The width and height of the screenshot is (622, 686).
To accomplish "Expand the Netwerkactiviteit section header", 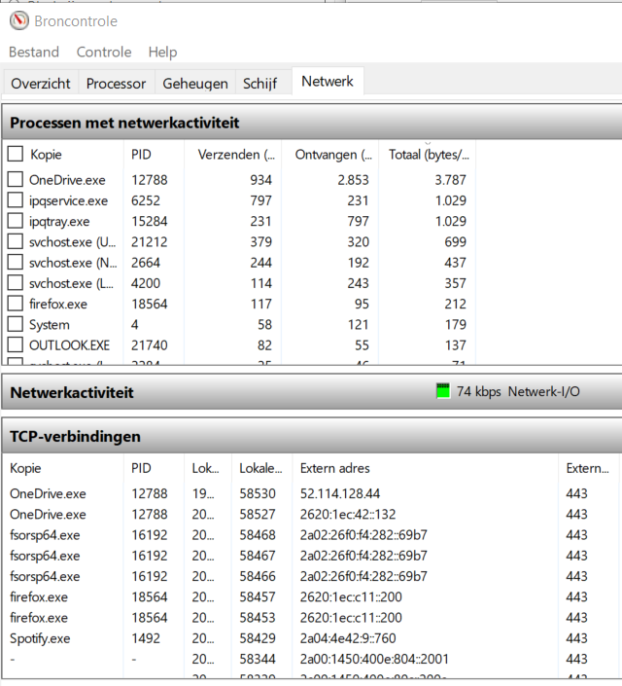I will coord(312,392).
